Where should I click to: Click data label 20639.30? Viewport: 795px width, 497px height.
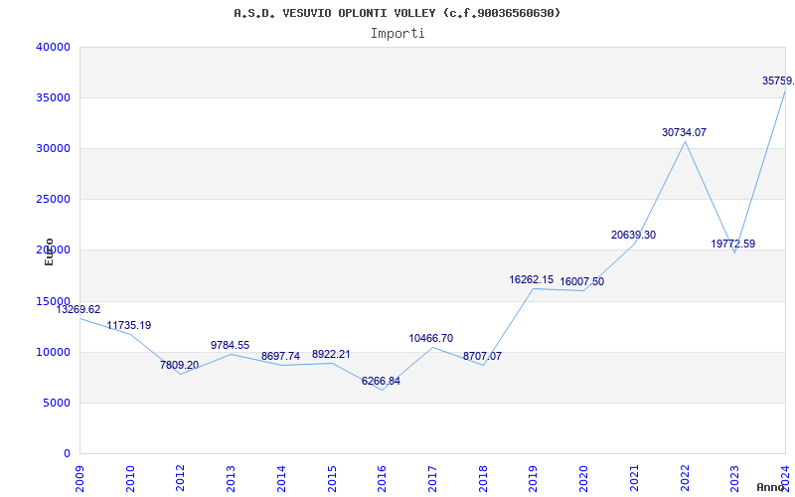point(633,236)
